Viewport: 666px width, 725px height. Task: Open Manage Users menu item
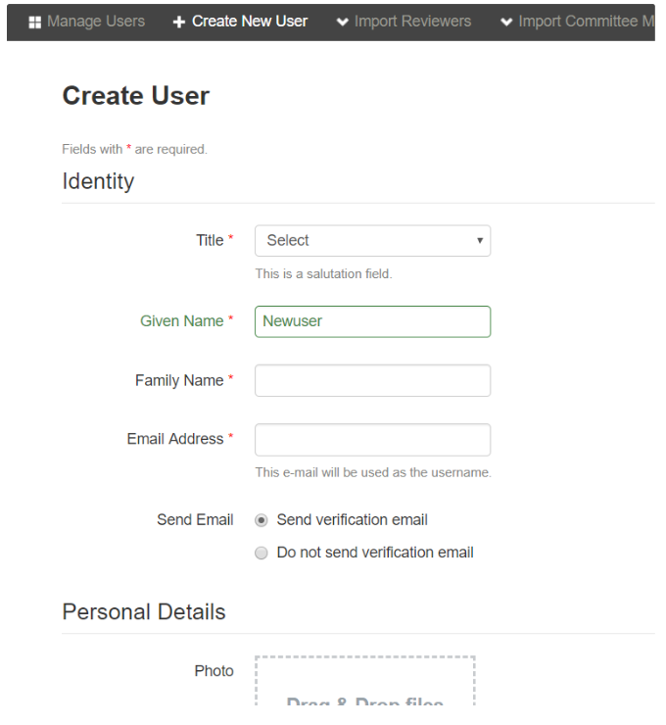(x=87, y=22)
